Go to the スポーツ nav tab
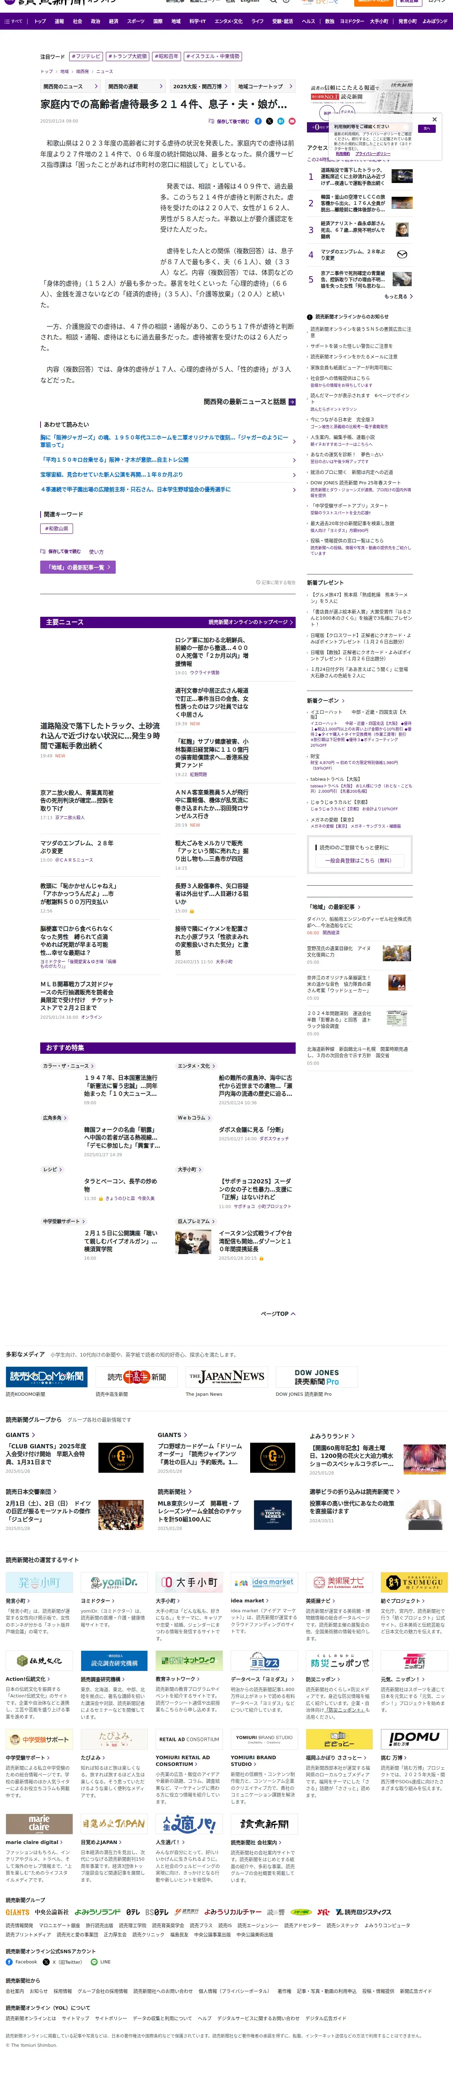453x2092 pixels. pyautogui.click(x=135, y=21)
